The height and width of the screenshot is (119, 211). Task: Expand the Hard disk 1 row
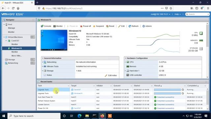tap(125, 71)
